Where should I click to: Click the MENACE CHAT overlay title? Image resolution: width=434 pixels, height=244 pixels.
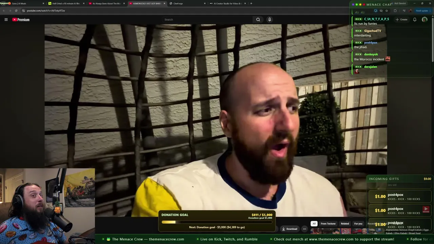coord(379,5)
